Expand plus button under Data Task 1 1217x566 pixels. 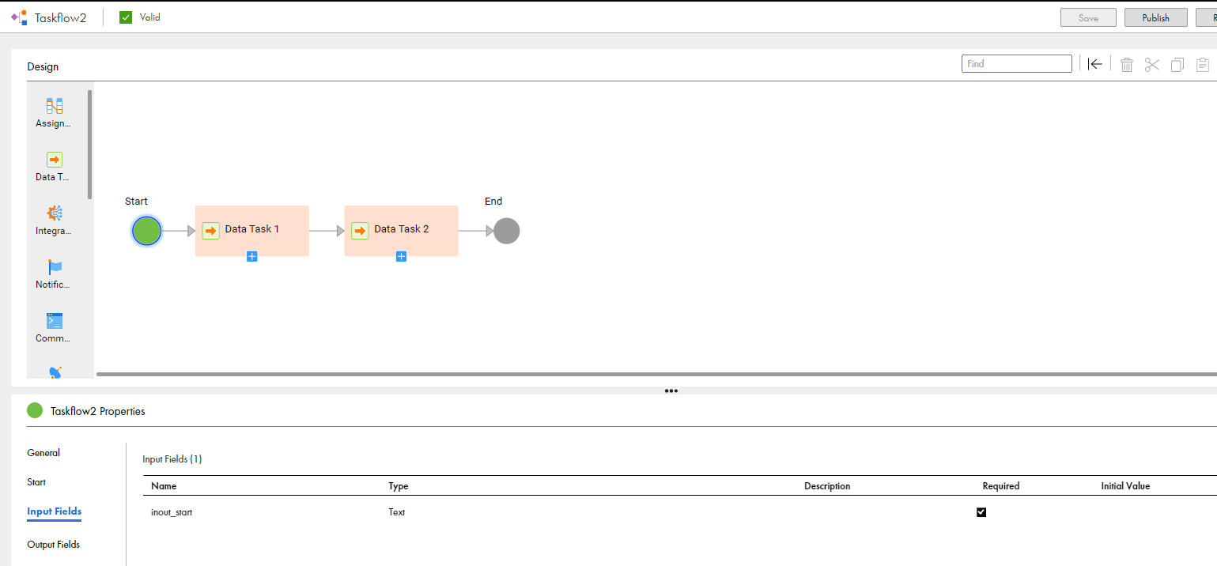click(251, 256)
